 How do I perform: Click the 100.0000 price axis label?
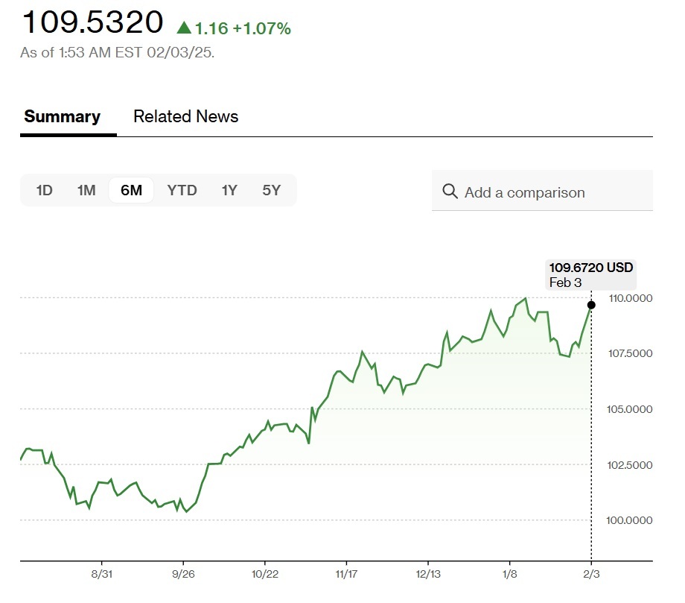630,520
